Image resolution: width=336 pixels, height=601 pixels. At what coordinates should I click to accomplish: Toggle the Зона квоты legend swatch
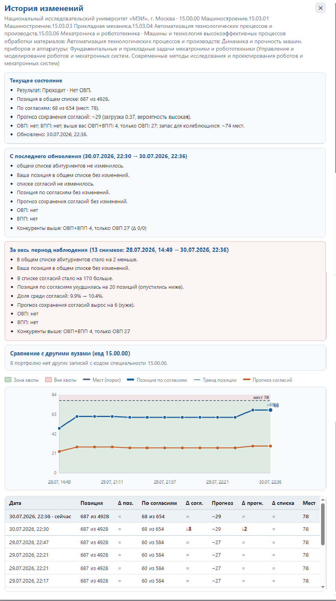(8, 380)
